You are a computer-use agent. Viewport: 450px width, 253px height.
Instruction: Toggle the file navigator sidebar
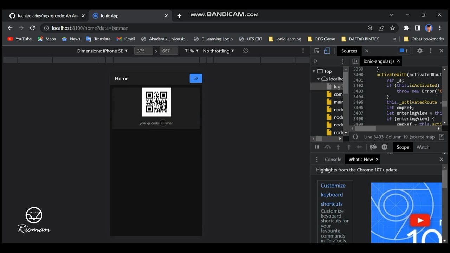pyautogui.click(x=355, y=61)
